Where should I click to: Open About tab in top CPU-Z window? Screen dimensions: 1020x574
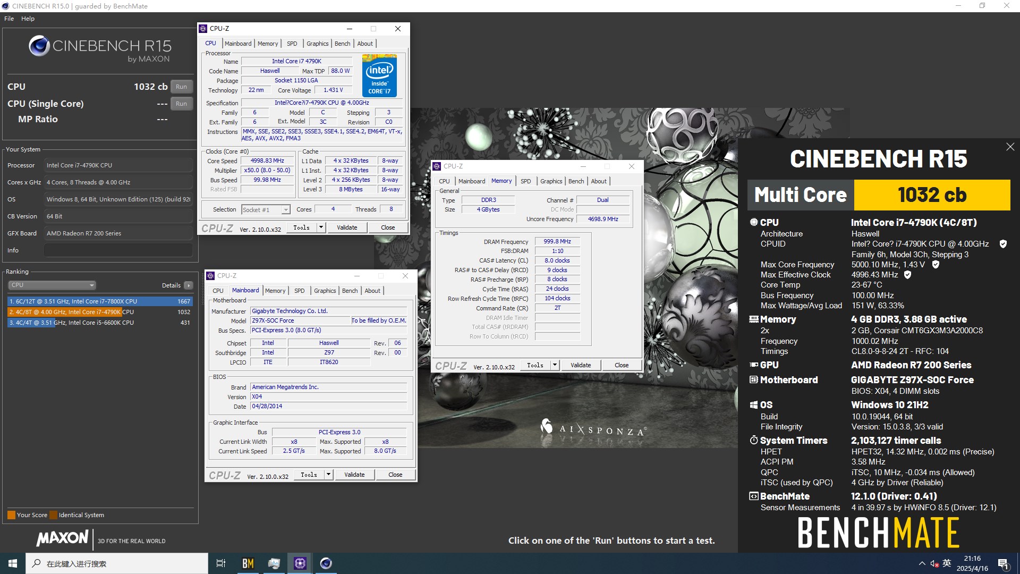pos(365,44)
